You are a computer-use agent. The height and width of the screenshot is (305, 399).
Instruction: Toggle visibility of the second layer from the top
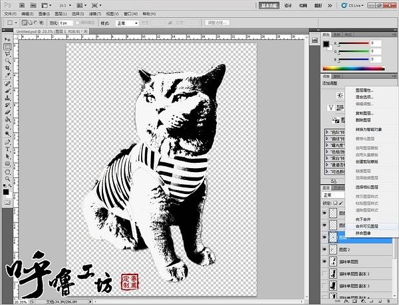click(x=325, y=225)
